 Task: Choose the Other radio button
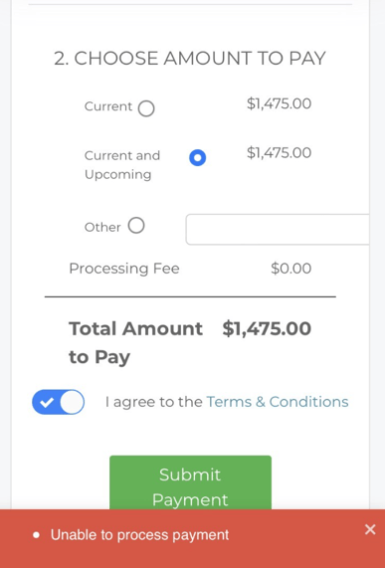[136, 226]
